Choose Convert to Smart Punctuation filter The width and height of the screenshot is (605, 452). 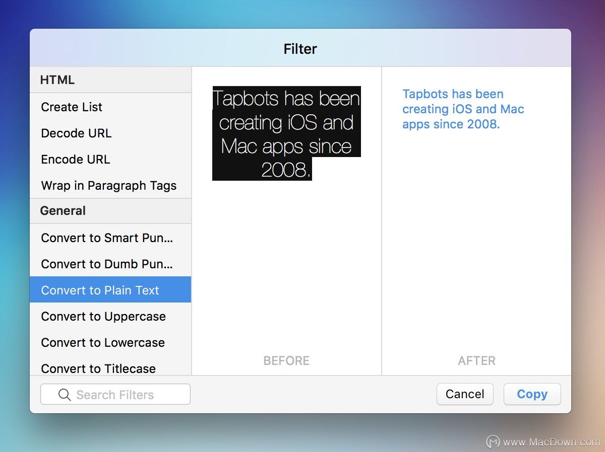click(110, 238)
